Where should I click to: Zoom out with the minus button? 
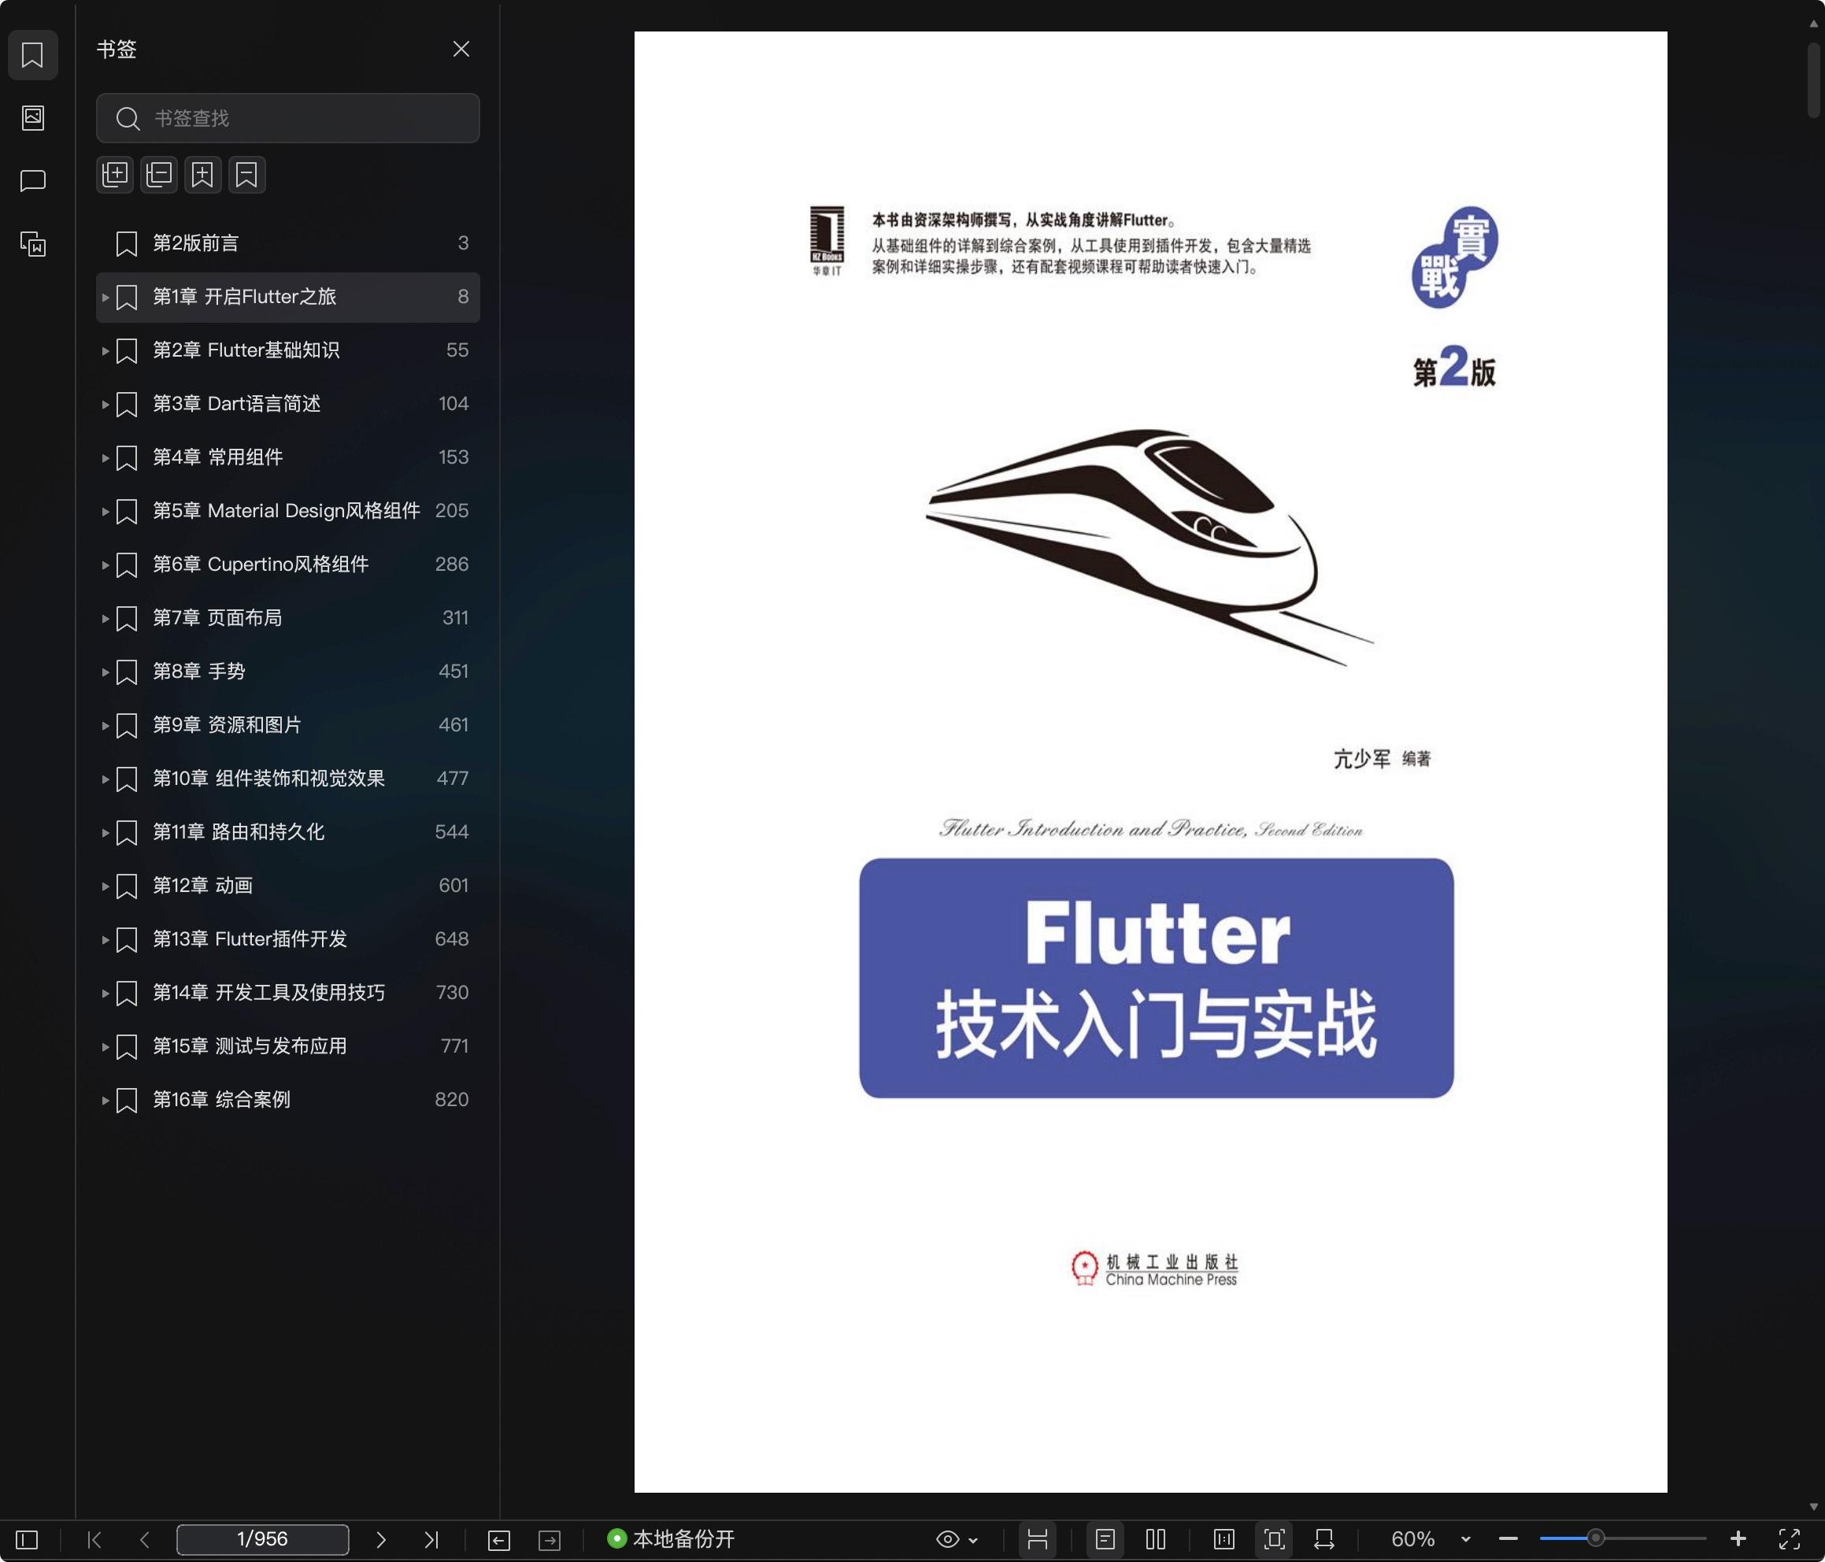point(1508,1539)
